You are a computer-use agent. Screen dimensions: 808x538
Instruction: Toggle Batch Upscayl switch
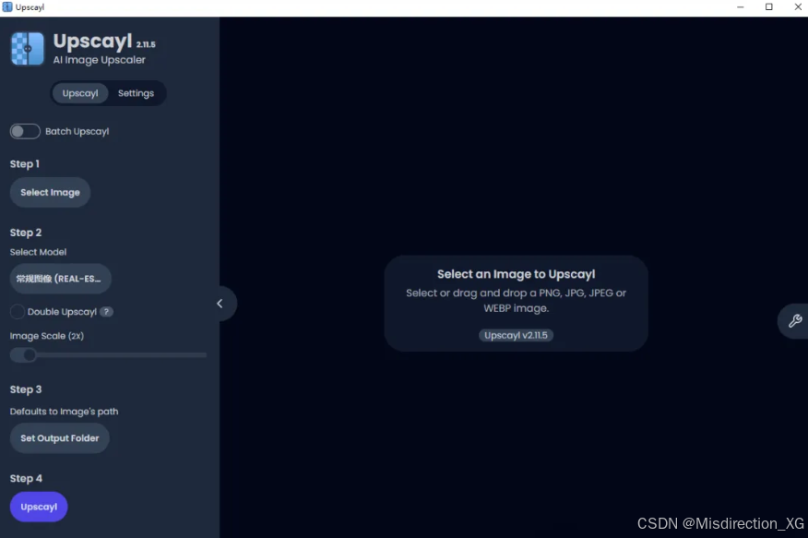(25, 131)
